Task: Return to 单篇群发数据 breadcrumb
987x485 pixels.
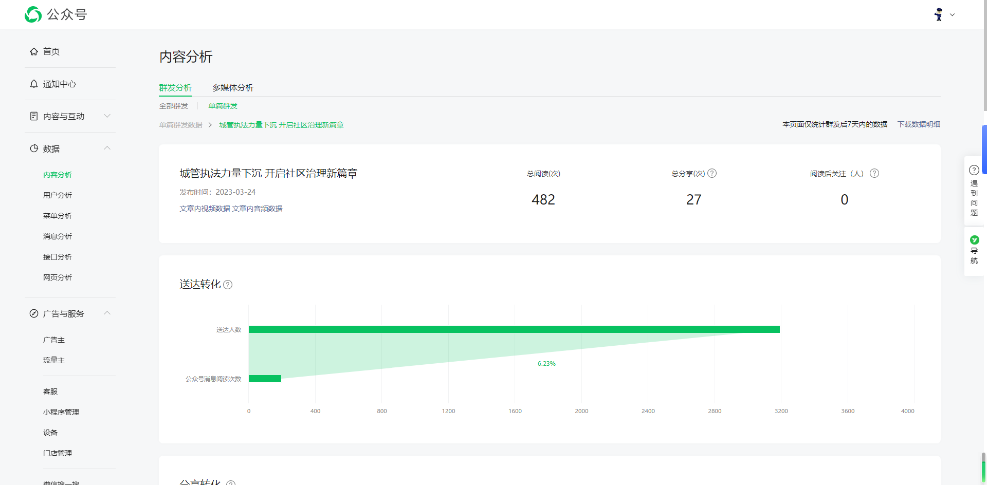Action: 180,125
